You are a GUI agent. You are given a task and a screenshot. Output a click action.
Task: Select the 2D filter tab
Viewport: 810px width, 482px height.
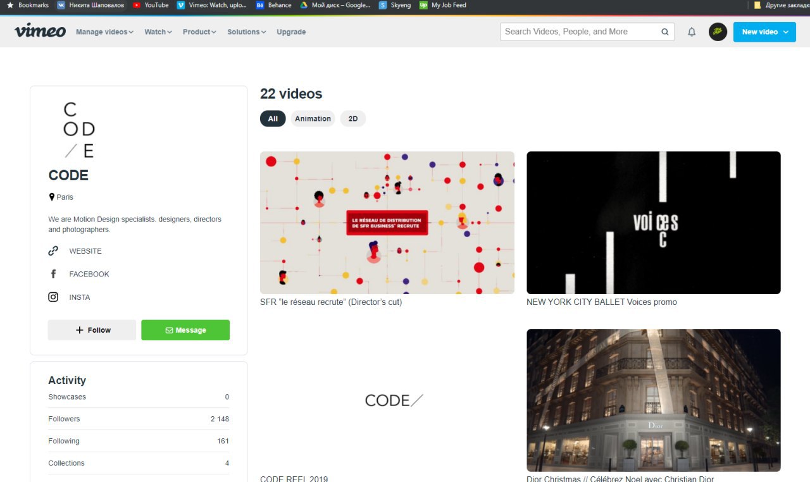(353, 118)
